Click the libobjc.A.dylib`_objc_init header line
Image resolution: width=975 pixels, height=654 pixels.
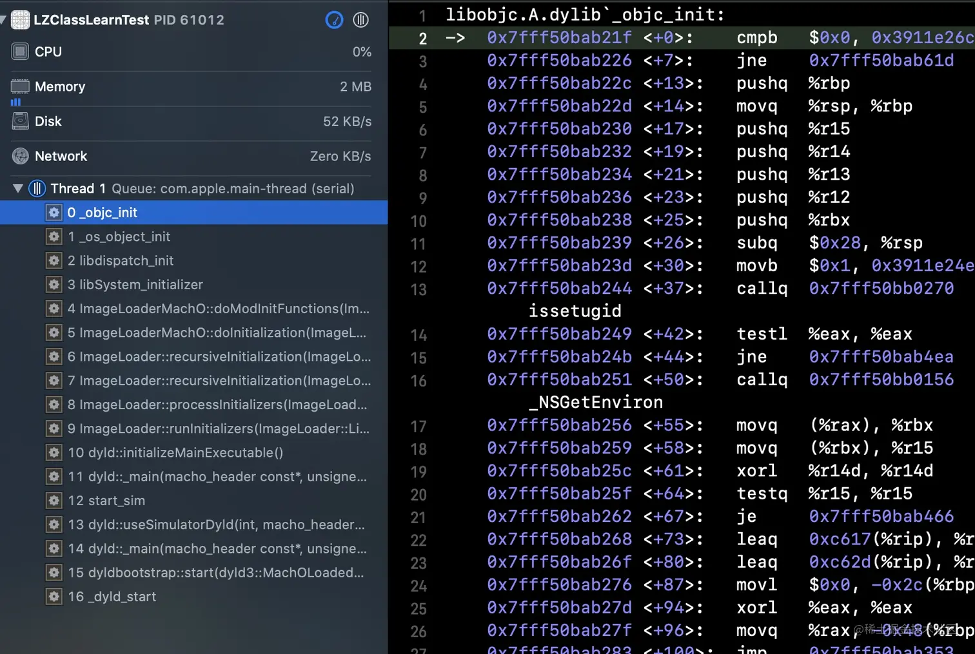coord(585,15)
